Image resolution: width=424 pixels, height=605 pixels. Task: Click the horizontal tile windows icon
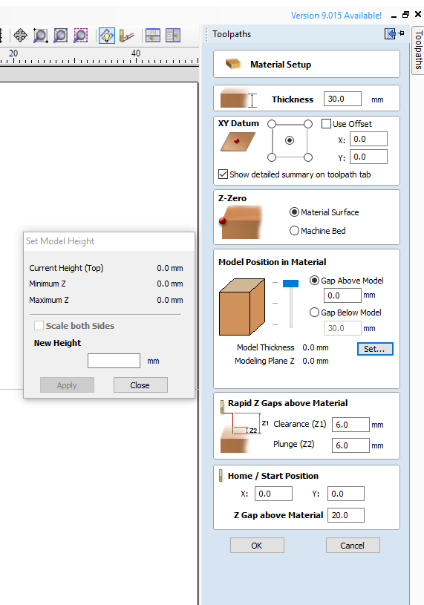(x=153, y=36)
